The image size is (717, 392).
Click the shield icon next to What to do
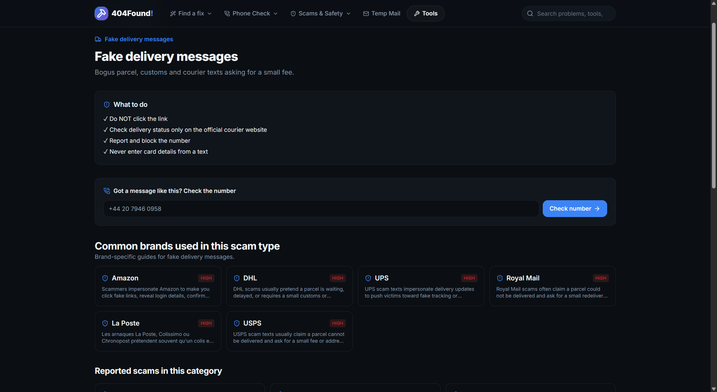tap(107, 105)
